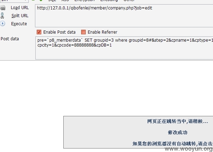Click the Split URL scissors icon
The width and height of the screenshot is (213, 152).
click(2, 15)
